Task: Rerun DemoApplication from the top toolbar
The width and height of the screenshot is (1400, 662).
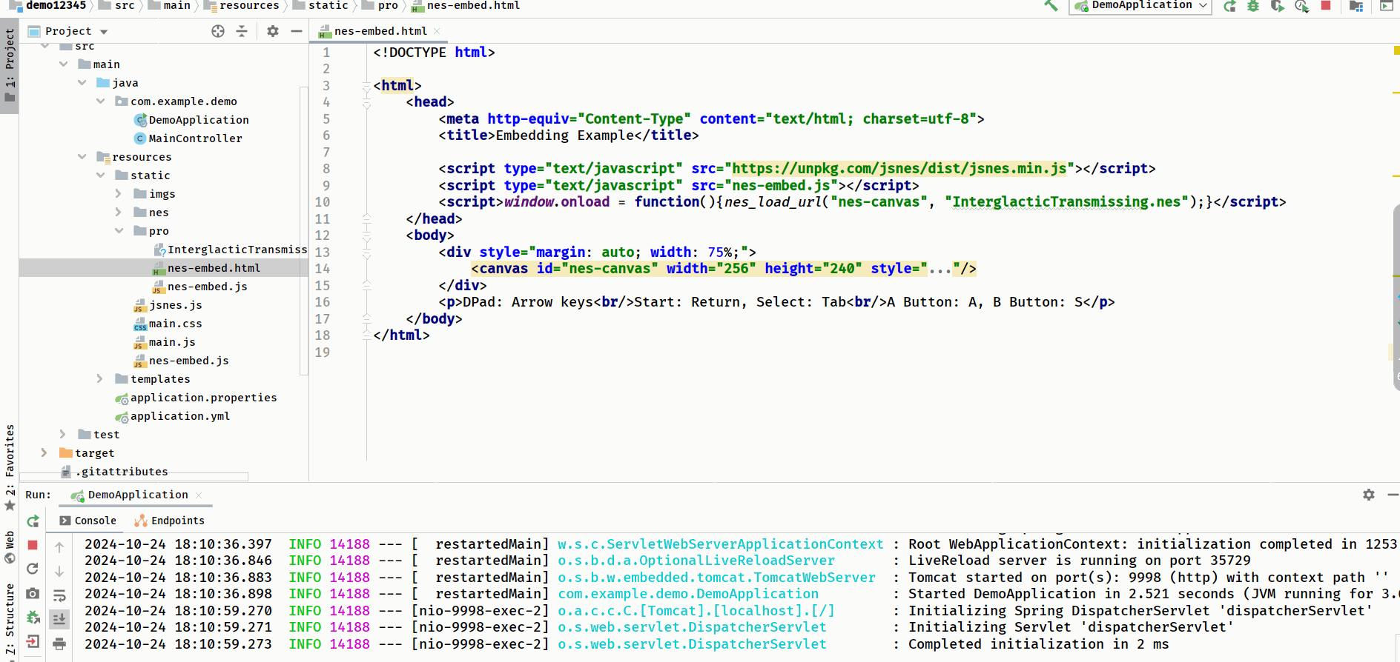Action: [x=1229, y=6]
